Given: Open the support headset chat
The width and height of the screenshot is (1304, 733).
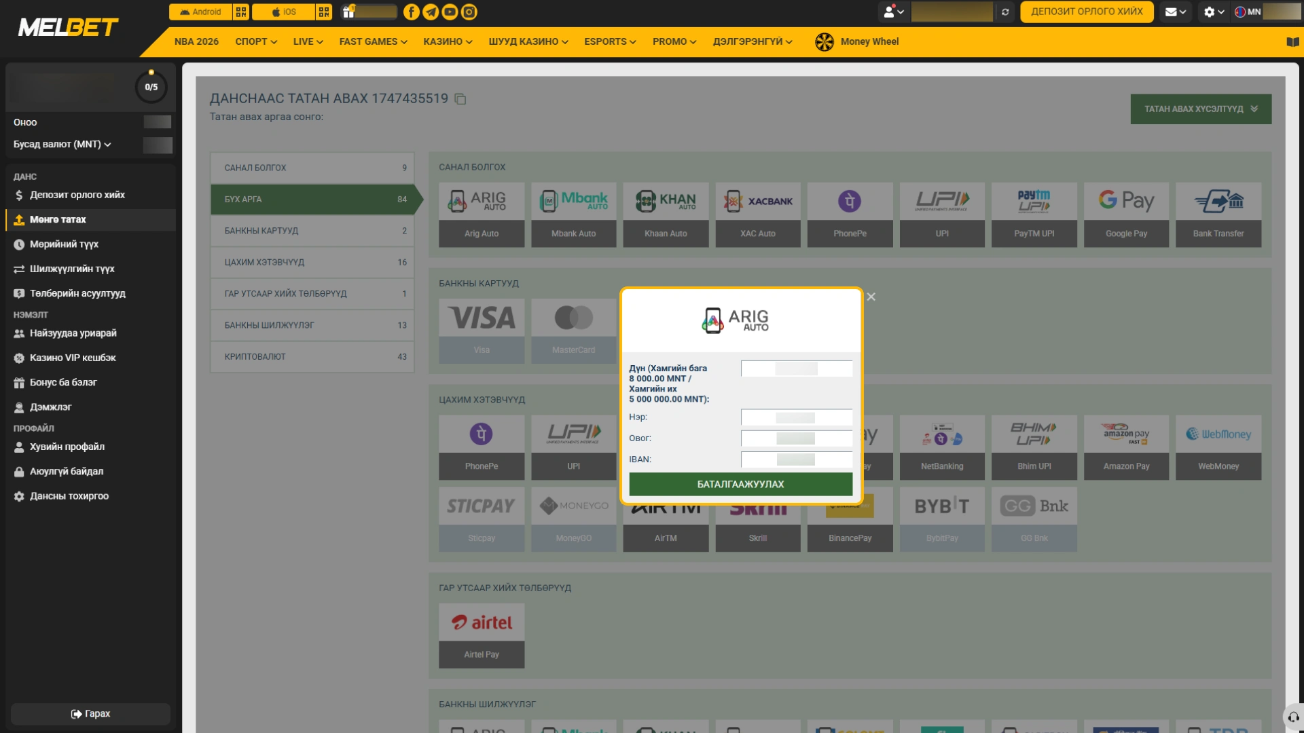Looking at the screenshot, I should [x=1293, y=717].
